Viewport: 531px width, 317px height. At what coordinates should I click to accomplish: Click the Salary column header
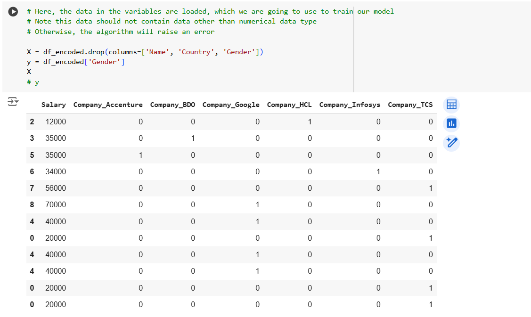[x=53, y=105]
